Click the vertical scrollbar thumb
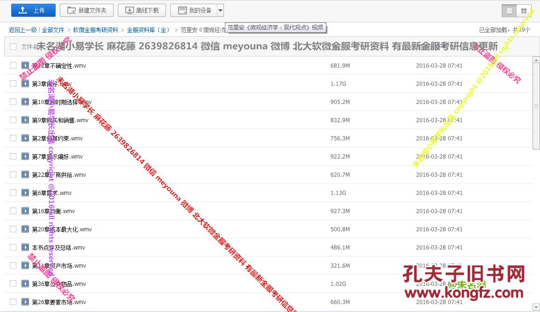 [x=536, y=106]
